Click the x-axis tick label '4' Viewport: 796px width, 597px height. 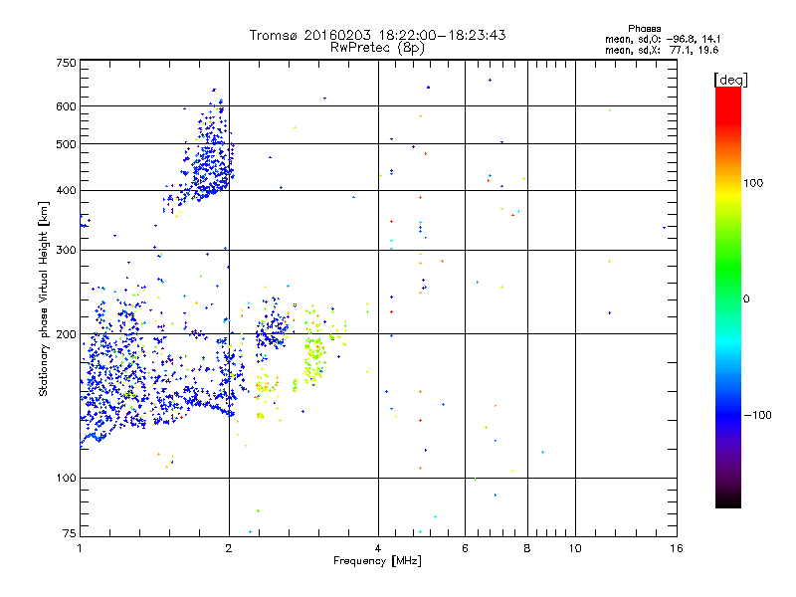[378, 548]
